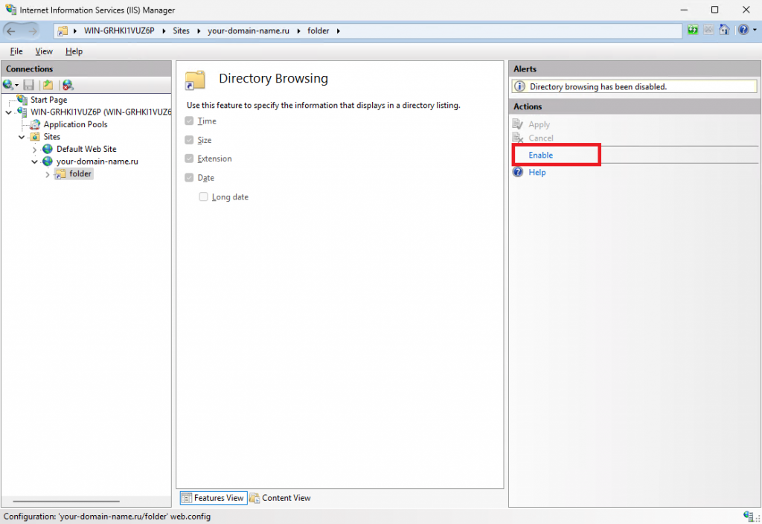762x524 pixels.
Task: Click the info icon in Alerts message
Action: click(519, 86)
